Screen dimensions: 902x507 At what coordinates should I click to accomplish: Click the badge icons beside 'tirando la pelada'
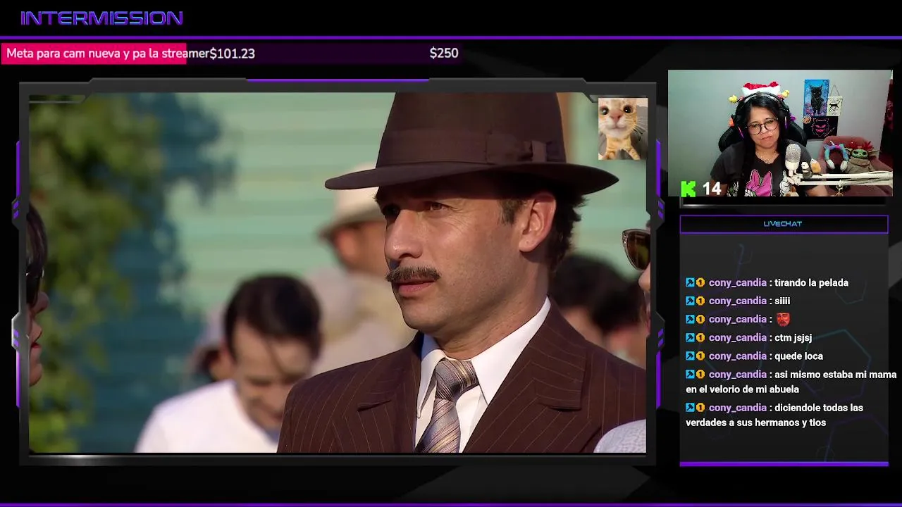click(x=695, y=283)
